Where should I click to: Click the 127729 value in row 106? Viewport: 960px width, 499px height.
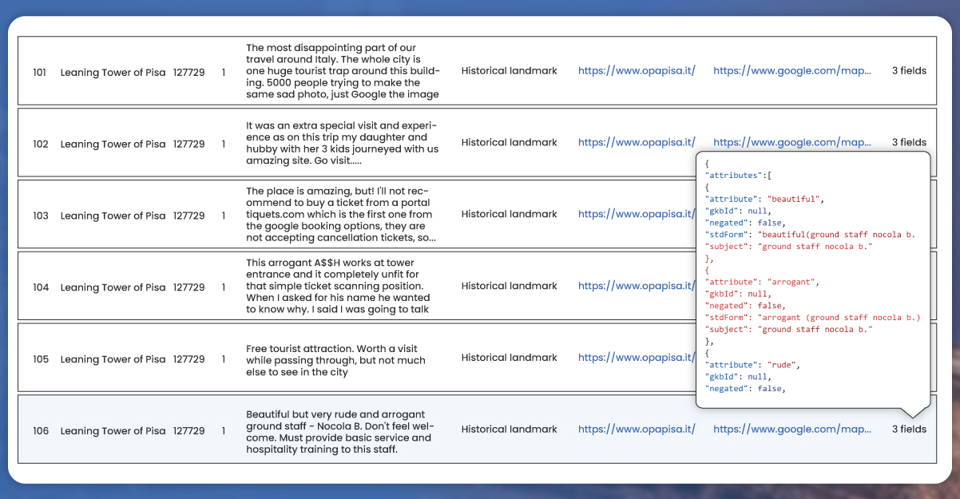tap(189, 431)
